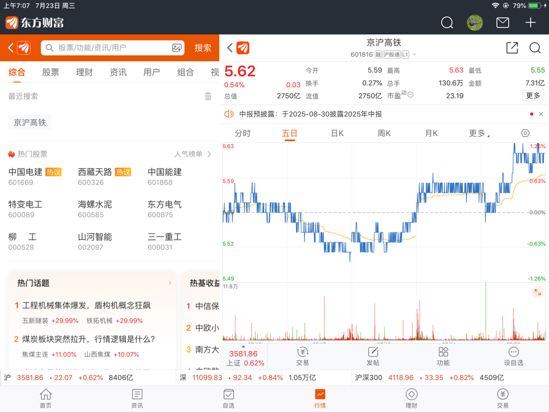Open hot stock 三一重工
Image resolution: width=549 pixels, height=412 pixels.
pos(165,242)
